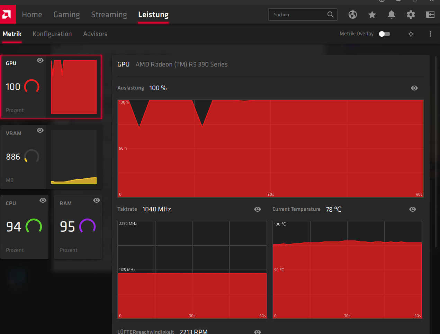The width and height of the screenshot is (440, 334).
Task: Toggle eye icon for Taktrate metric
Action: (258, 209)
